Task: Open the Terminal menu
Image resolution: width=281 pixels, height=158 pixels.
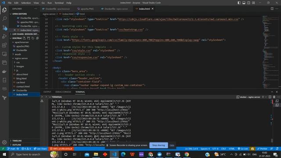Action: (x=59, y=3)
